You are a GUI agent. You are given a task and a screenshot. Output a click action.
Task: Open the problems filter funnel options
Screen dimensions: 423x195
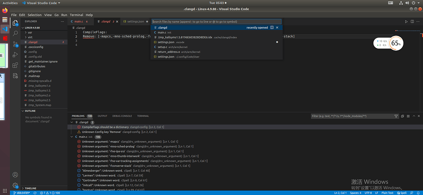(396, 116)
